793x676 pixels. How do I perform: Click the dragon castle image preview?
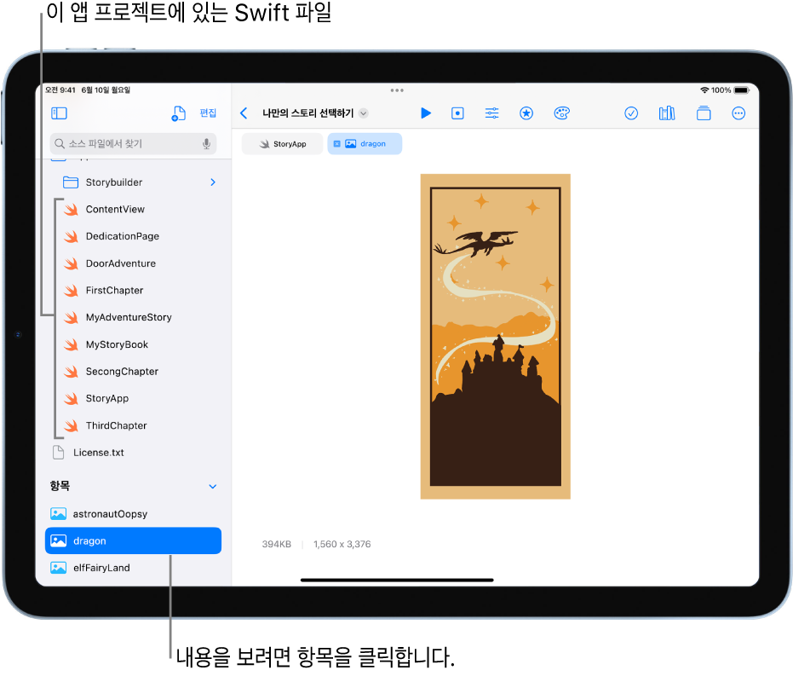pyautogui.click(x=496, y=337)
